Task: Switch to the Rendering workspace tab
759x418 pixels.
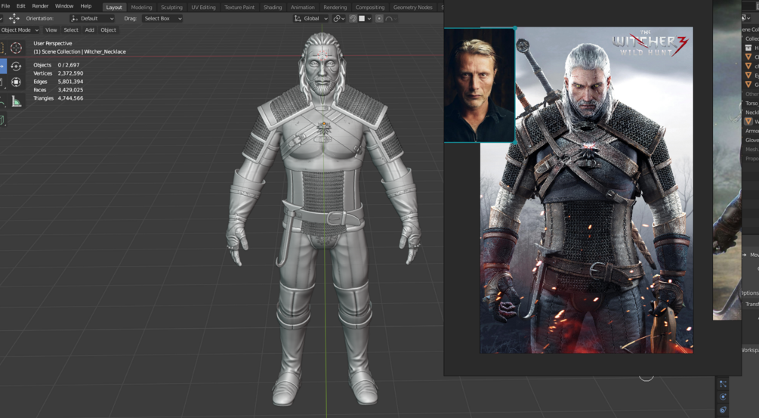Action: tap(335, 8)
